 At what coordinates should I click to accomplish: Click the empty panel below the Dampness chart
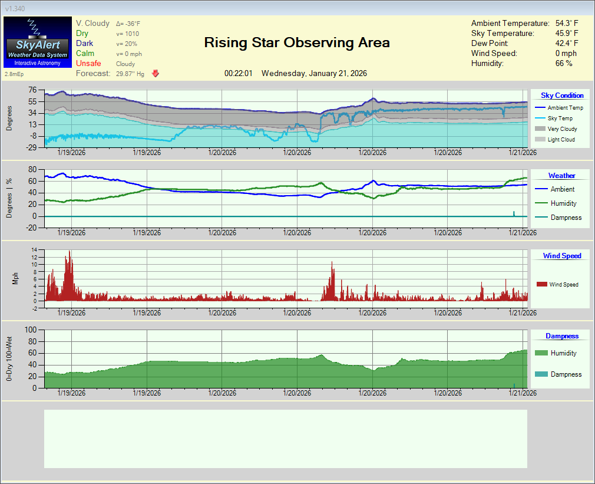(x=285, y=439)
